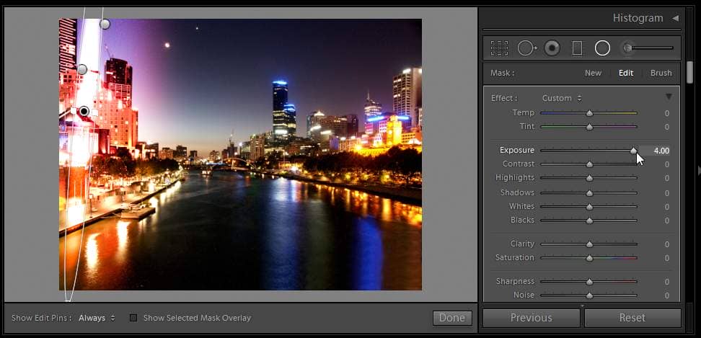701x338 pixels.
Task: Click the Previous button
Action: pos(532,318)
